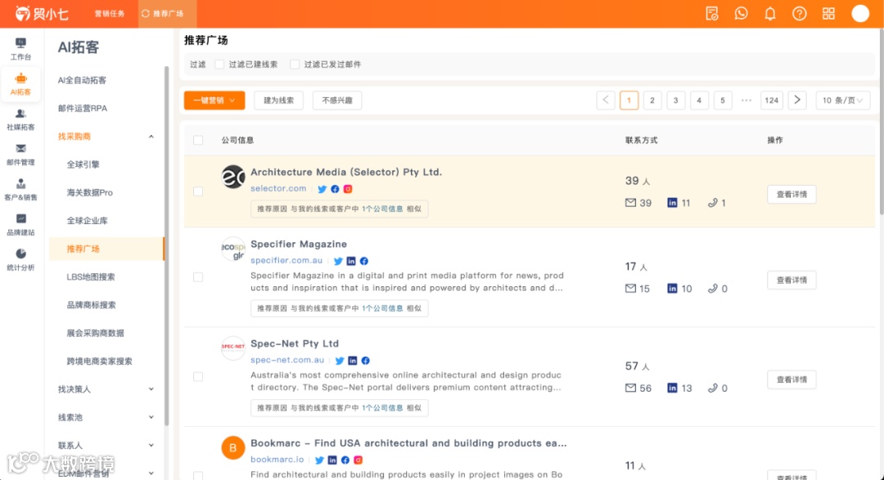Image resolution: width=884 pixels, height=480 pixels.
Task: Open selector.com link
Action: [x=278, y=189]
